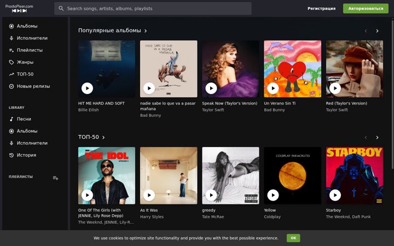The image size is (394, 246).
Task: Play the HIT ME HARD AND SOFT album
Action: 87,89
